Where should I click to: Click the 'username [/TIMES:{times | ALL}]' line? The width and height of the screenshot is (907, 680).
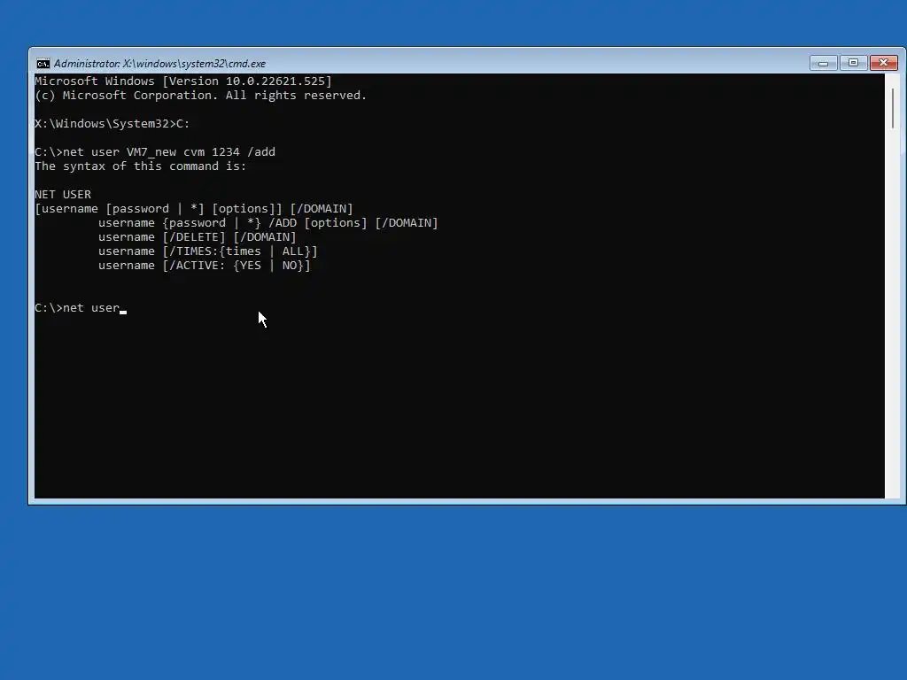[207, 251]
